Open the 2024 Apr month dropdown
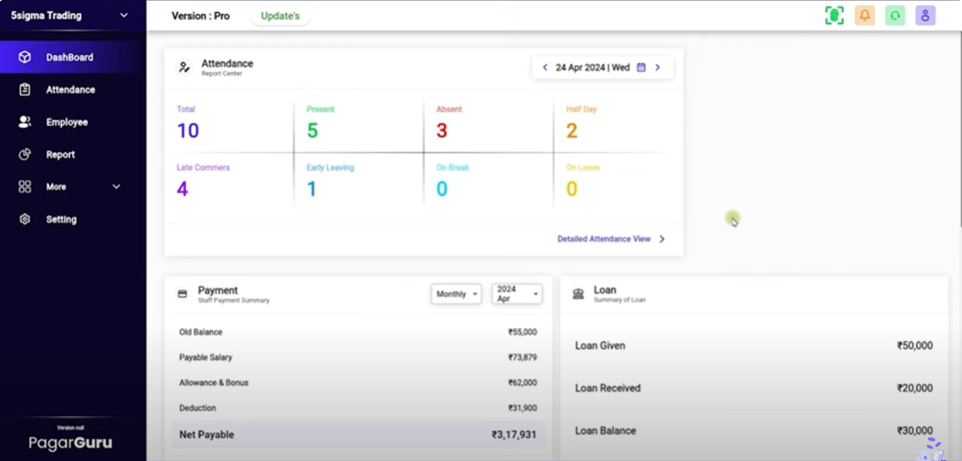The height and width of the screenshot is (461, 962). (x=518, y=293)
